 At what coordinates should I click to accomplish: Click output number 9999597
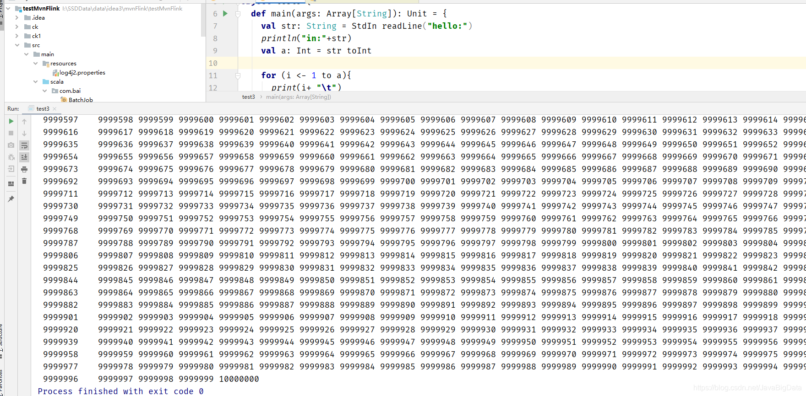[x=60, y=120]
